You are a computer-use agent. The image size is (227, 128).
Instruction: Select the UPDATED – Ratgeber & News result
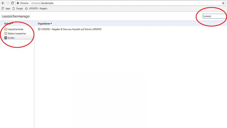coord(71,29)
